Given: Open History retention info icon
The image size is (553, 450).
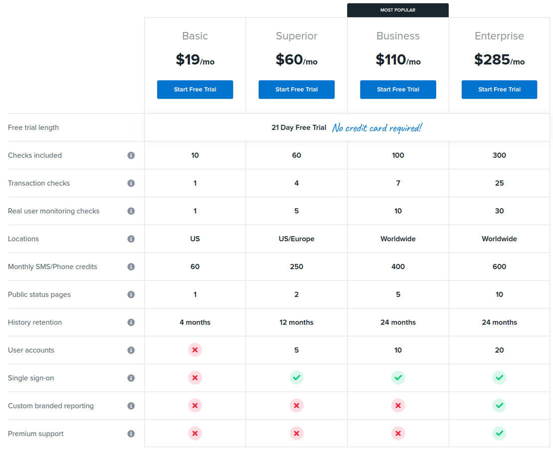Looking at the screenshot, I should pyautogui.click(x=131, y=323).
